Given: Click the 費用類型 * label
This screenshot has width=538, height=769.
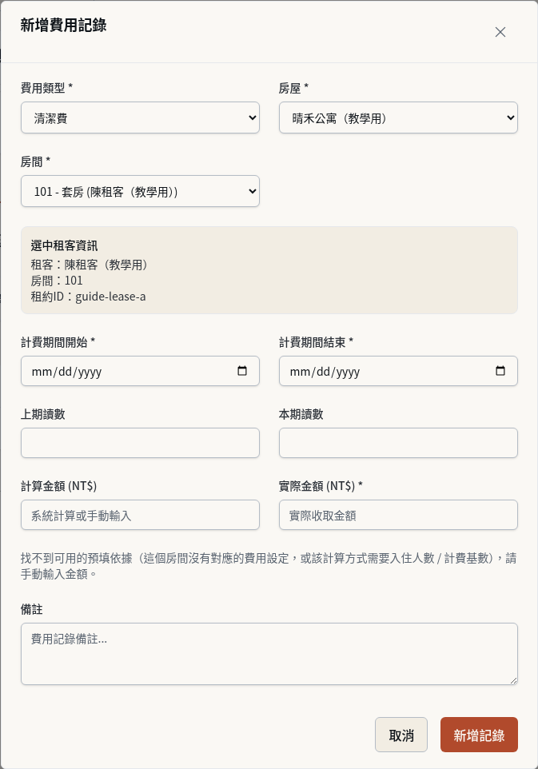Looking at the screenshot, I should pos(46,88).
